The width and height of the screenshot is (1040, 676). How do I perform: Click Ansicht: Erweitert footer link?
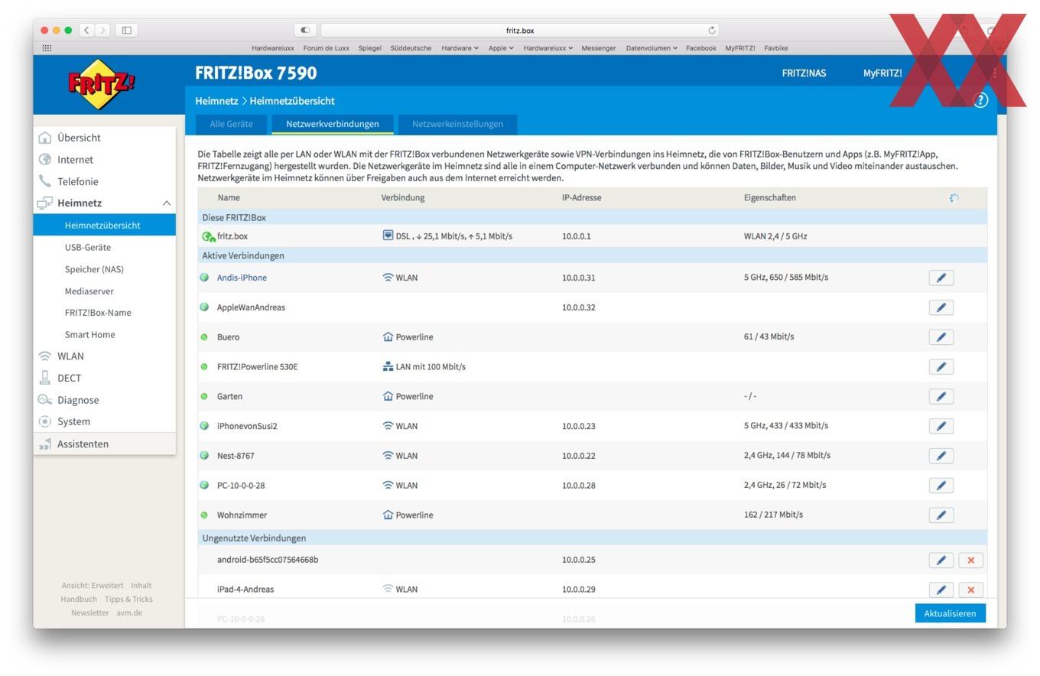(93, 586)
